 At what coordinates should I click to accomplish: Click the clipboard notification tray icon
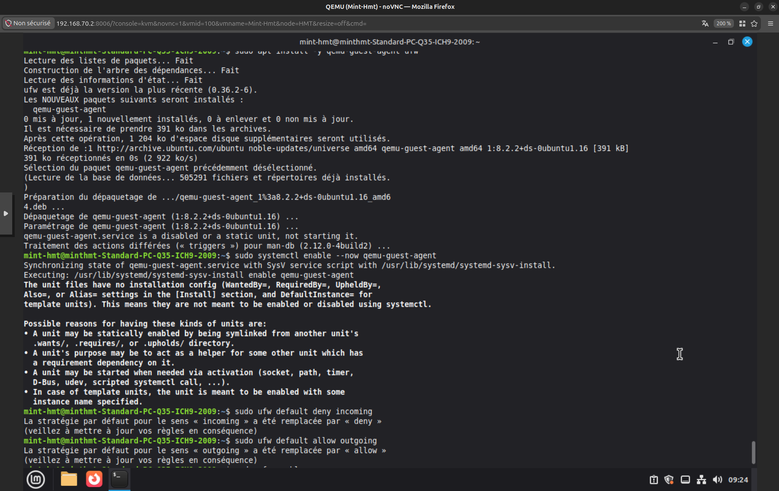653,480
